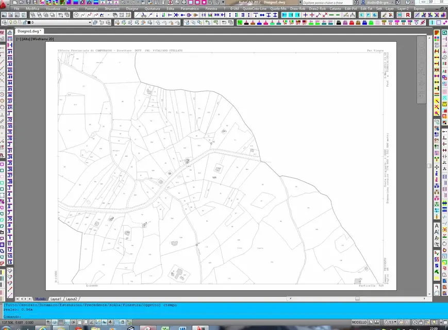Click the Layer Properties manager icon

coord(4,22)
